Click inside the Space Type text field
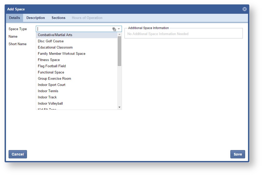 (x=74, y=29)
